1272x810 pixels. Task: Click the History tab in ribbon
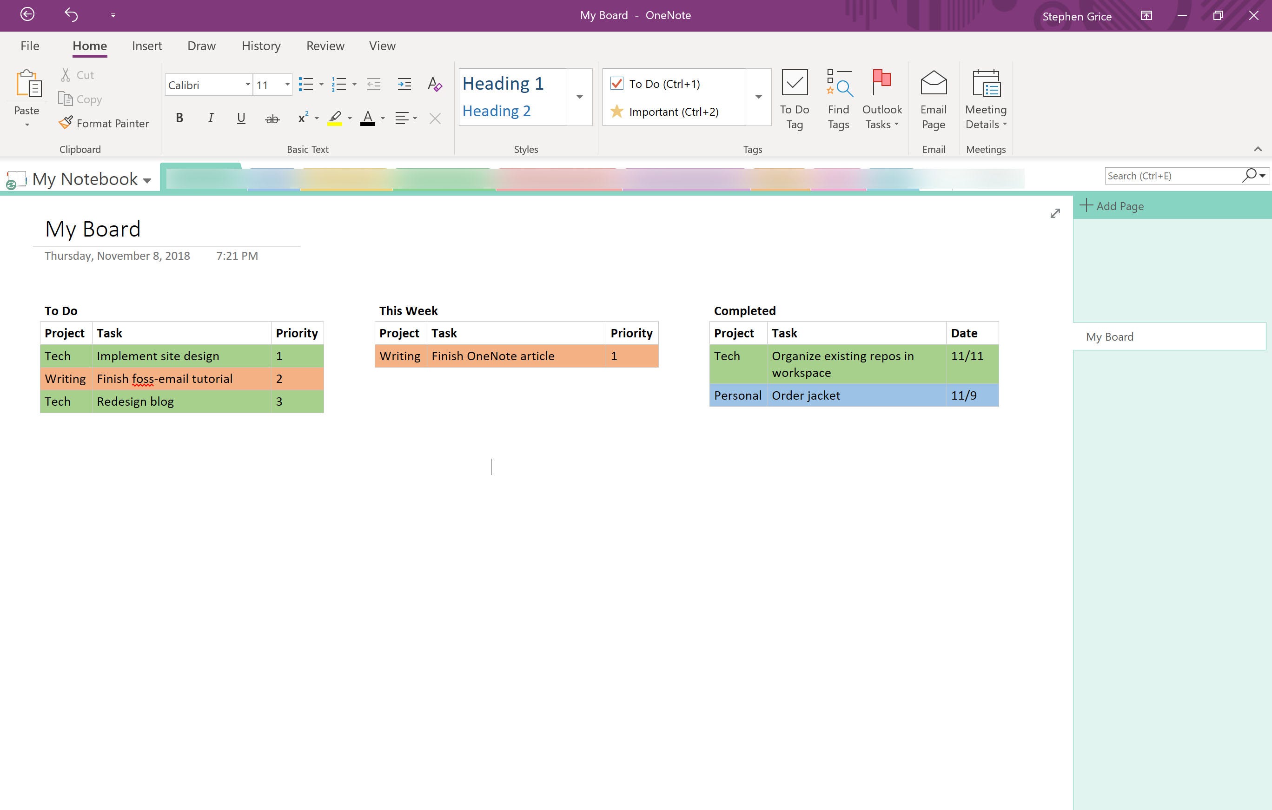259,45
